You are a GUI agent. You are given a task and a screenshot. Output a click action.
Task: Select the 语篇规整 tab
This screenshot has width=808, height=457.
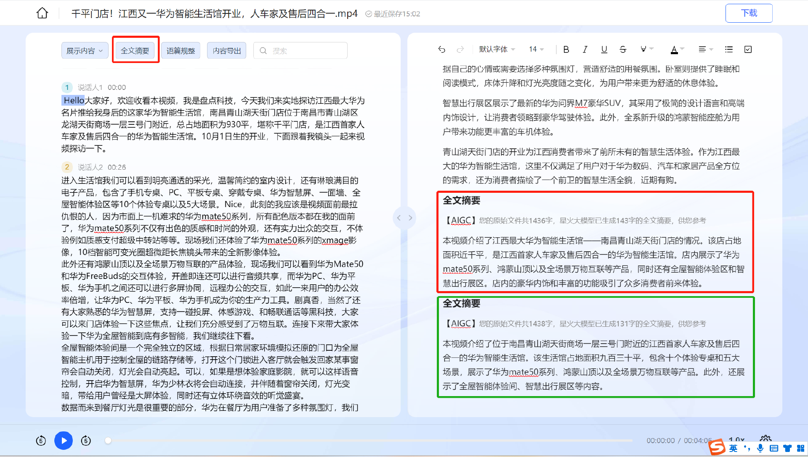181,51
